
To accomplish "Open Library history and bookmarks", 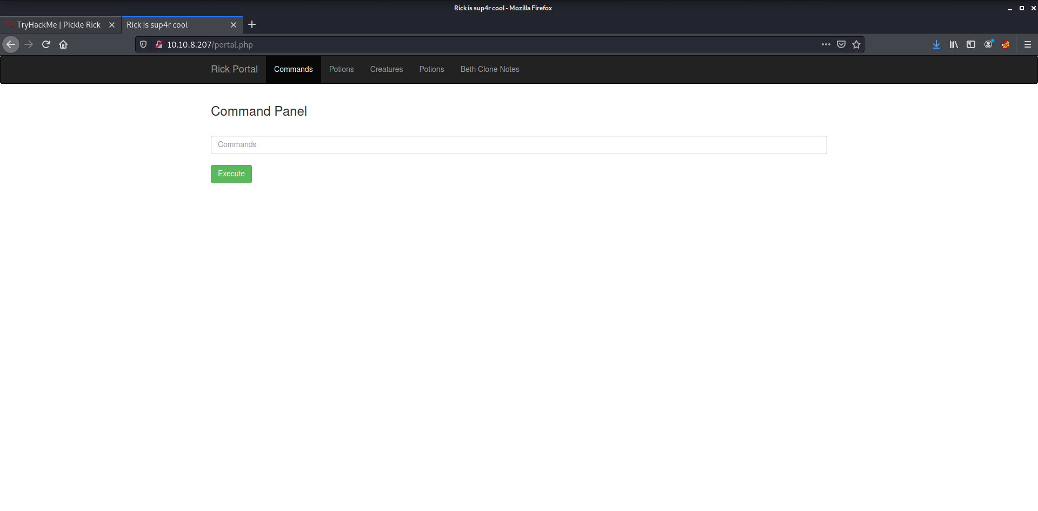I will (954, 44).
